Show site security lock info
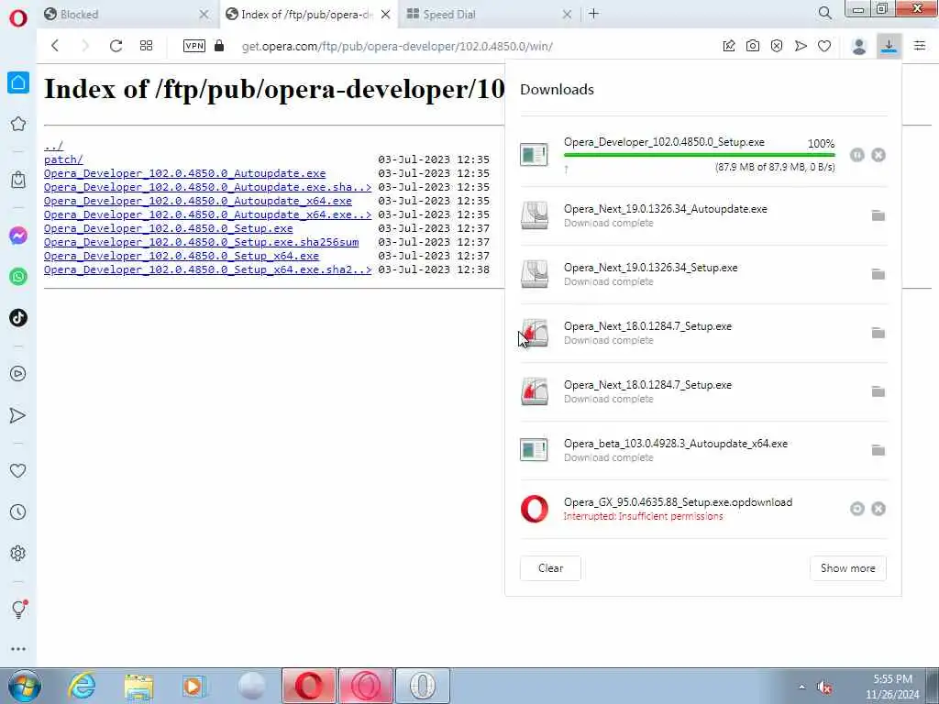The height and width of the screenshot is (704, 939). [x=219, y=46]
